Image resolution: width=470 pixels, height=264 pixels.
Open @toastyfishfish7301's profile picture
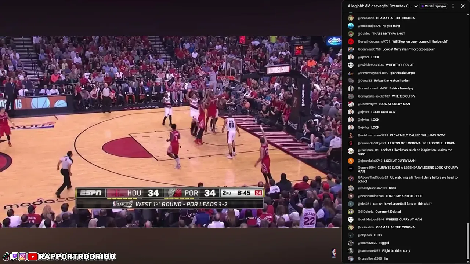351,188
